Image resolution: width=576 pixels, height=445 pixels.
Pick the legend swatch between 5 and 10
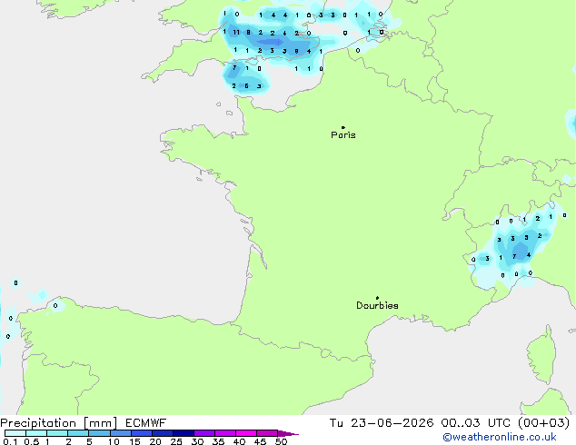pyautogui.click(x=100, y=433)
